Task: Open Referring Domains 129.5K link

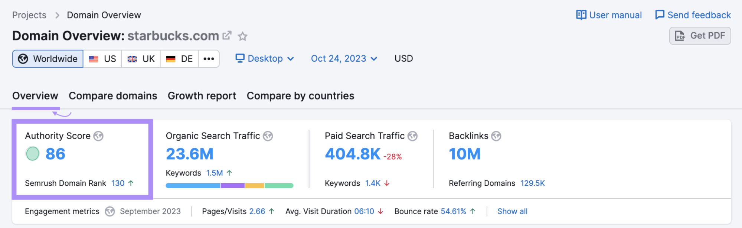Action: click(x=533, y=183)
